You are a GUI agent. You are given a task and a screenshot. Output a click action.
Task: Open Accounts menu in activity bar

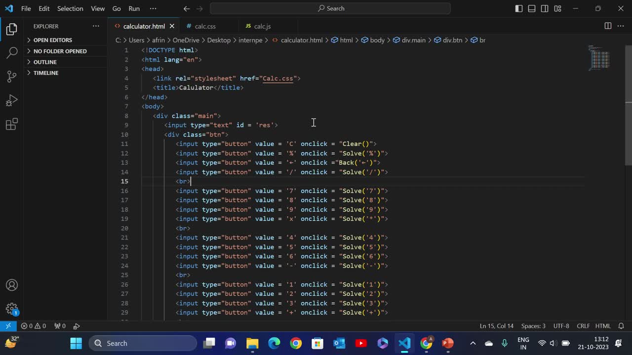pyautogui.click(x=12, y=285)
